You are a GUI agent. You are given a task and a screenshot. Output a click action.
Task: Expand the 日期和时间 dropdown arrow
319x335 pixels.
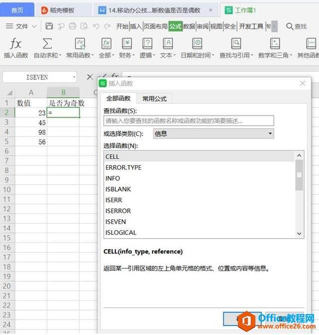213,55
